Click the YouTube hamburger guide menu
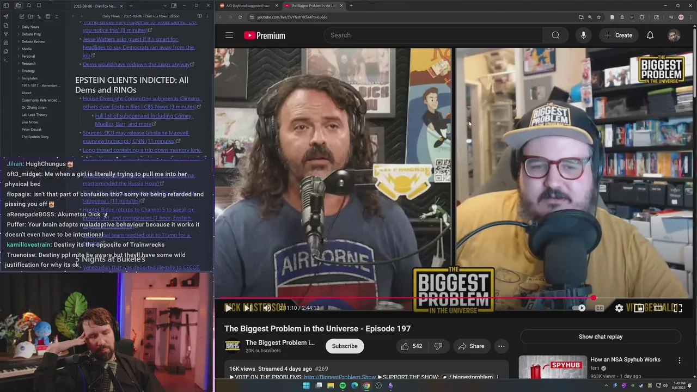Screen dimensions: 697x392 (229, 35)
